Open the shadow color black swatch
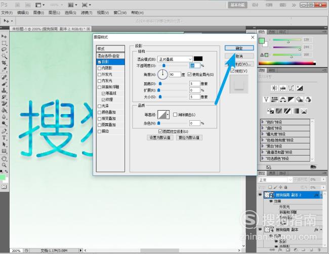The image size is (329, 254). click(x=198, y=59)
